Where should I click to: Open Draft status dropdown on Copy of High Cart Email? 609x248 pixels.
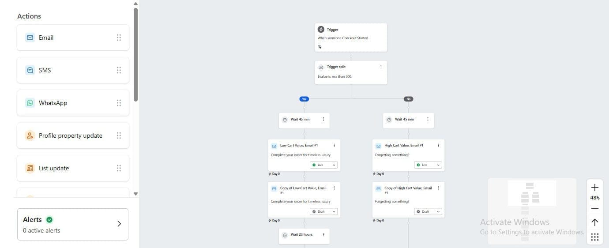coord(428,212)
